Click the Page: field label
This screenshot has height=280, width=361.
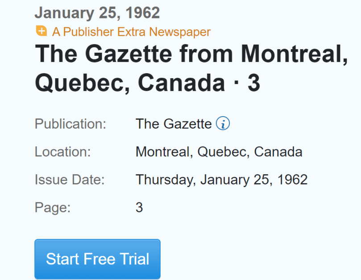pos(53,208)
